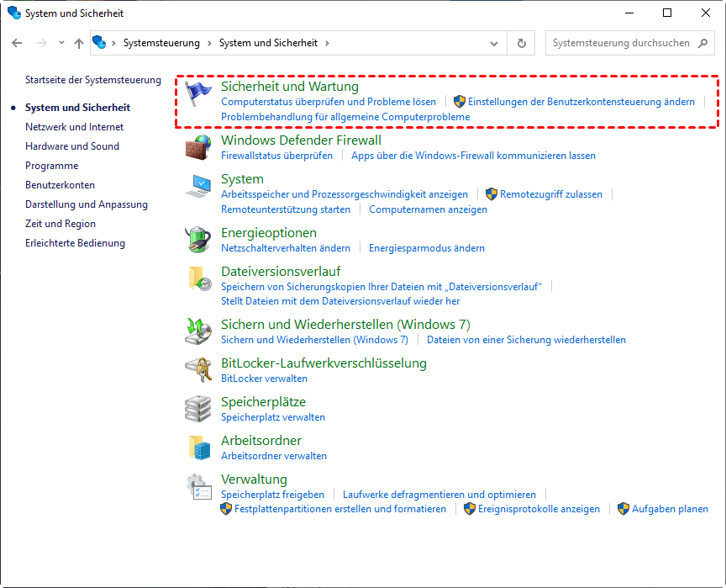Click Computerstatus überprüfen und Probleme lösen

[329, 102]
